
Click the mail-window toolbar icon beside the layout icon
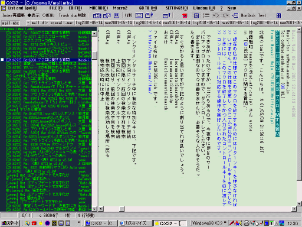(107, 15)
